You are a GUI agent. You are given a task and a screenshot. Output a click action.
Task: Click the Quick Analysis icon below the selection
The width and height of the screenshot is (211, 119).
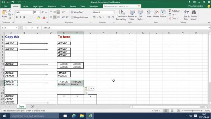[86, 93]
